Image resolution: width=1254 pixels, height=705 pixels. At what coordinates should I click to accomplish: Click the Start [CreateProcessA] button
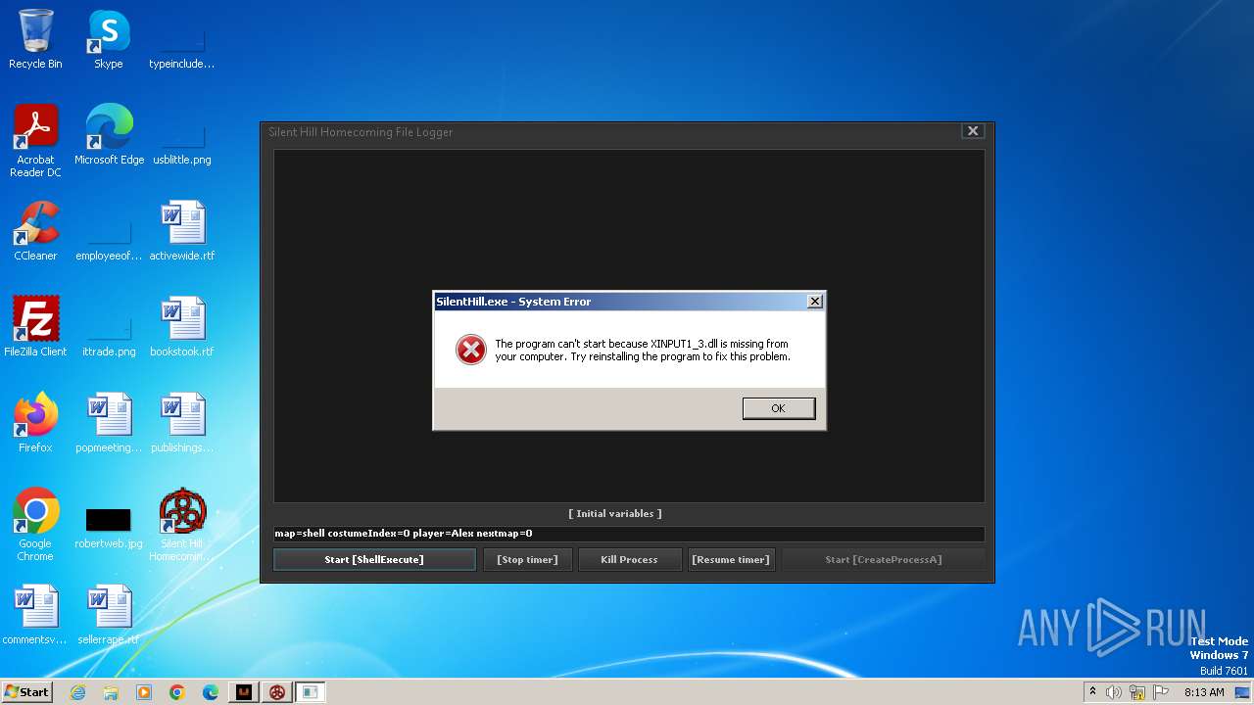coord(883,559)
